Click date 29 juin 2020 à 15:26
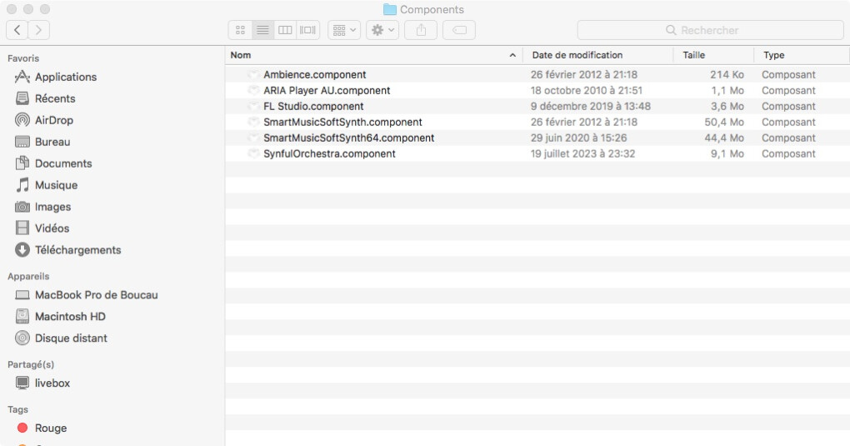The width and height of the screenshot is (850, 446). (578, 138)
